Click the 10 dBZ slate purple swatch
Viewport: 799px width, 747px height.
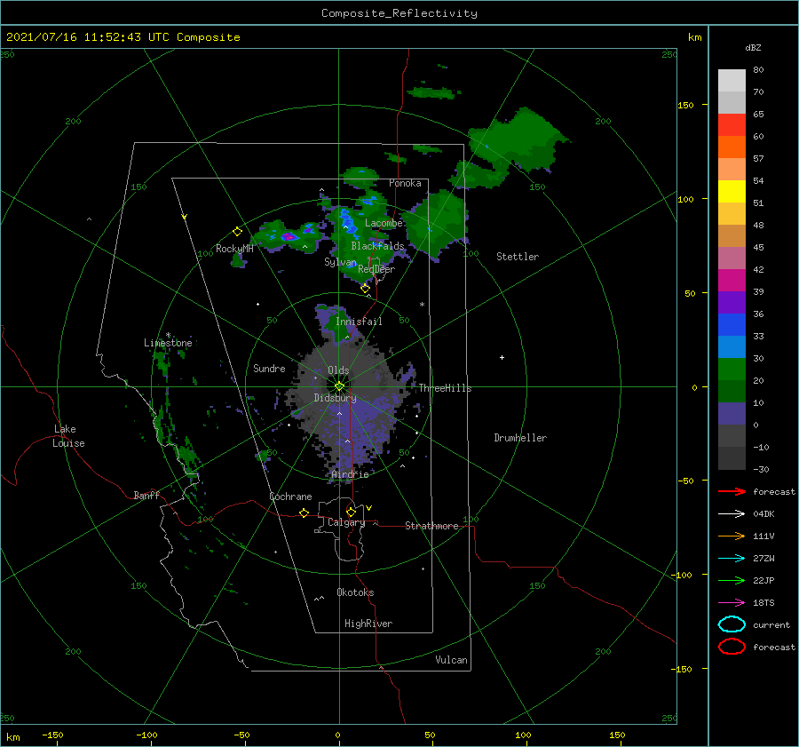point(732,413)
